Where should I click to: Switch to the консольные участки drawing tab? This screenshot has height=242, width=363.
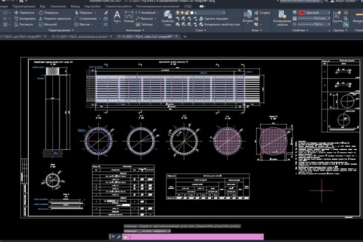[80, 37]
